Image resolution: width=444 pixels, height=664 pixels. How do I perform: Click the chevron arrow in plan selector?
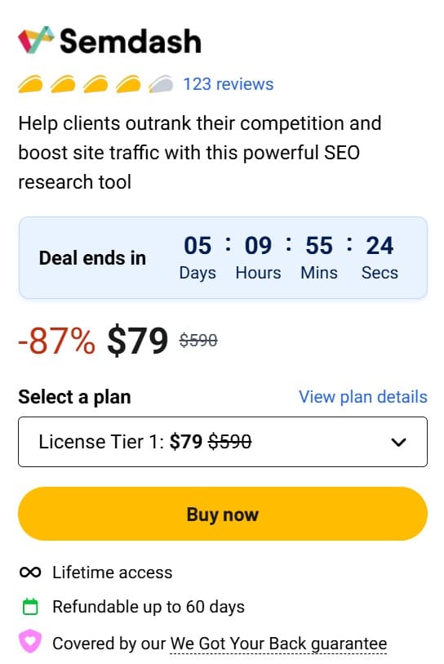point(399,442)
